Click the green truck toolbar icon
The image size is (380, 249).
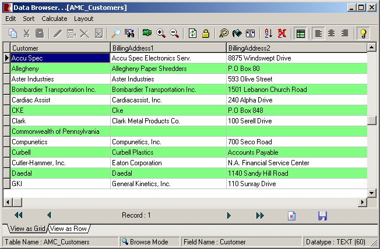147,33
